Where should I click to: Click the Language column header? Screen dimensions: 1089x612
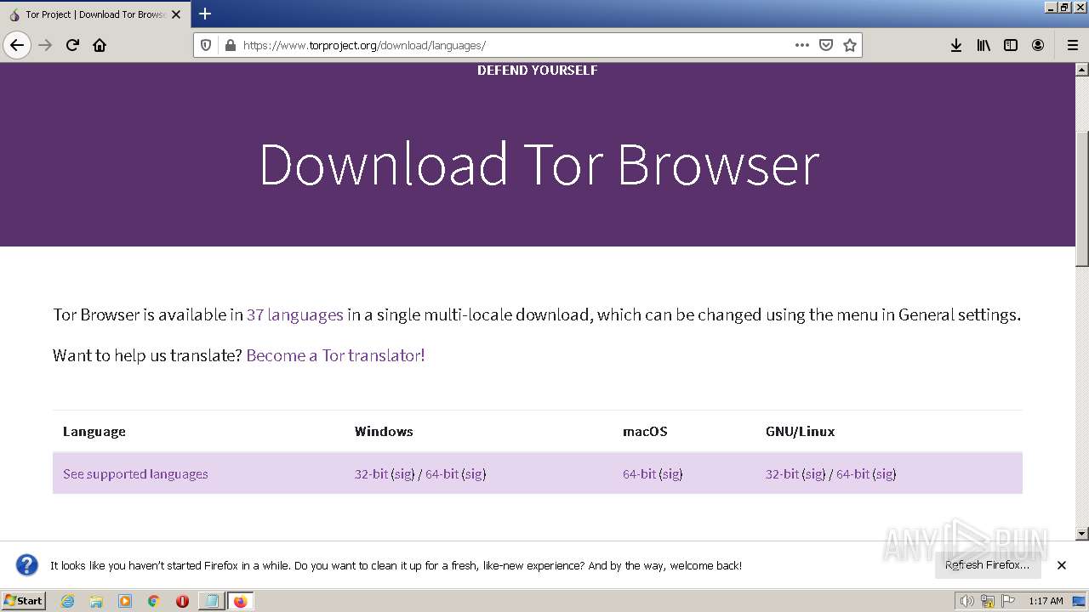94,432
